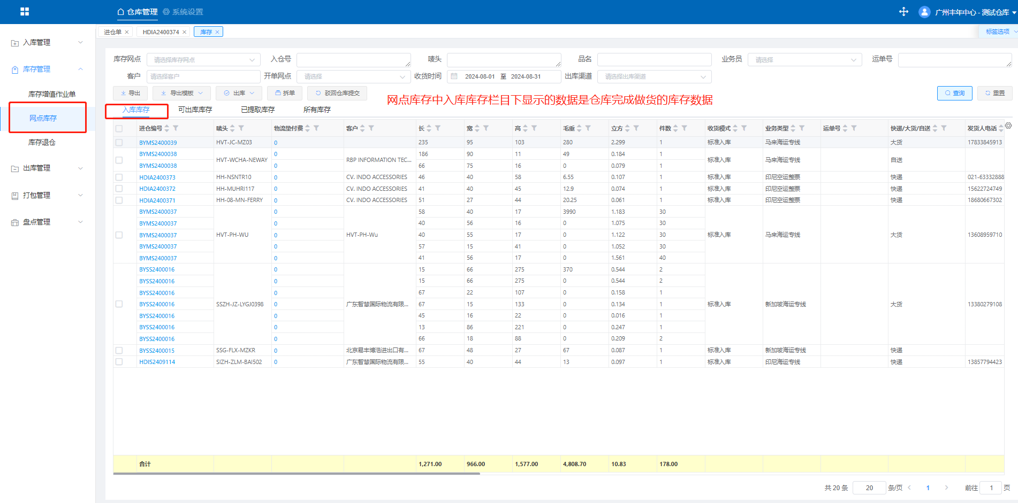The width and height of the screenshot is (1018, 503).
Task: Click the user avatar icon
Action: [924, 12]
